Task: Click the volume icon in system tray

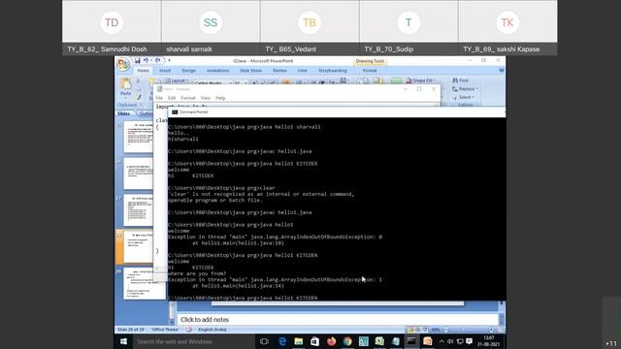Action: [450, 341]
